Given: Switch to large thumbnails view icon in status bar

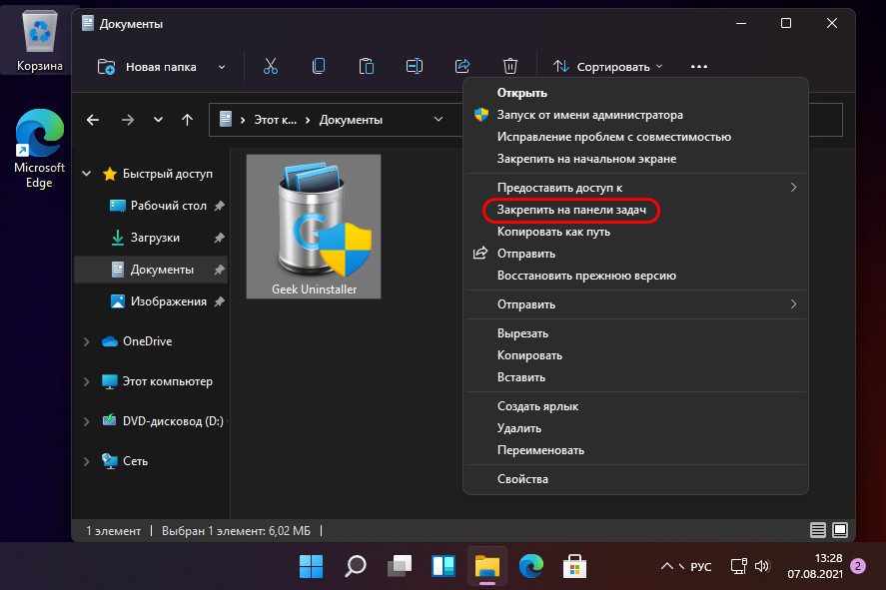Looking at the screenshot, I should [x=840, y=530].
